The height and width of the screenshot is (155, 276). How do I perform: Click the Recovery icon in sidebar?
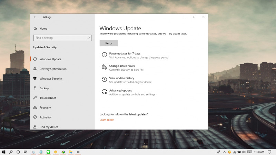35,107
